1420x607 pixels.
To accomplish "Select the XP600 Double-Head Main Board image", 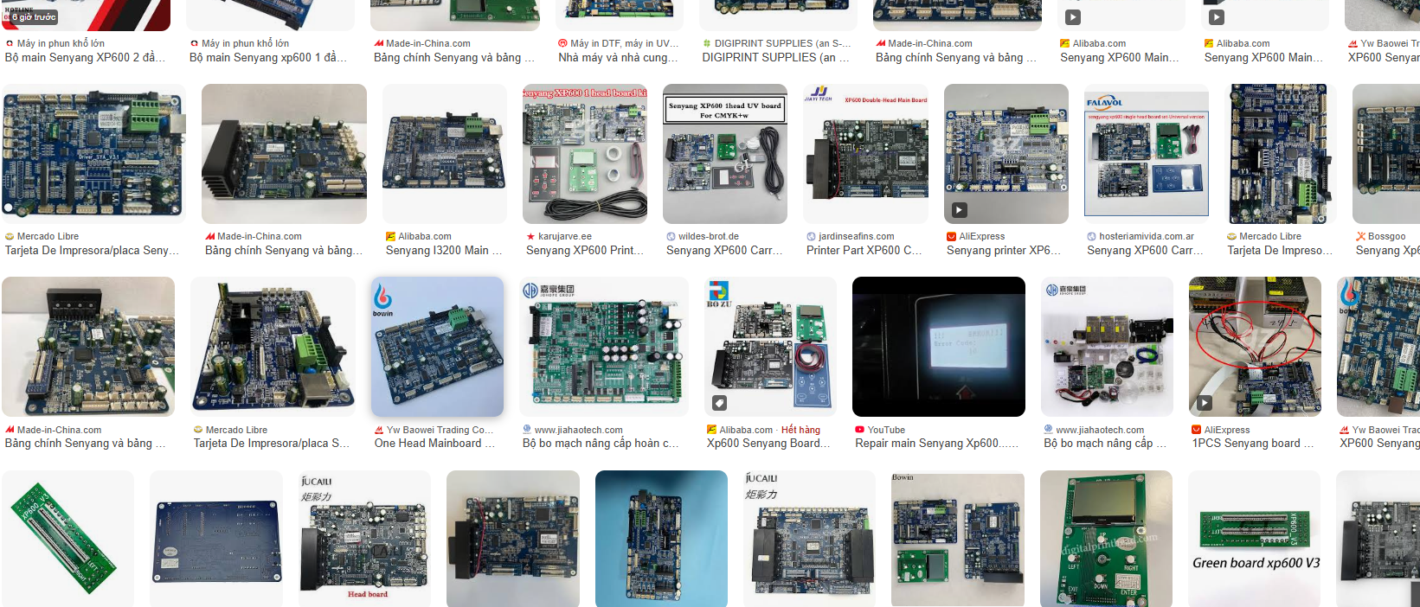I will [865, 154].
